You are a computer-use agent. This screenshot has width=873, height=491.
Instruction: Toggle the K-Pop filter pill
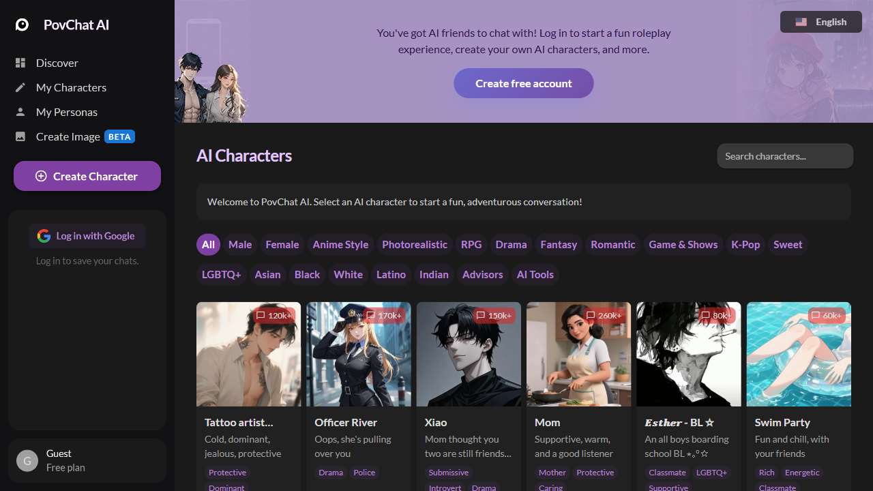tap(745, 244)
